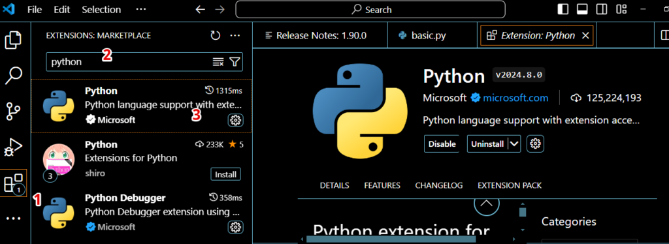Switch to the FEATURES tab
Image resolution: width=669 pixels, height=244 pixels.
[x=382, y=185]
